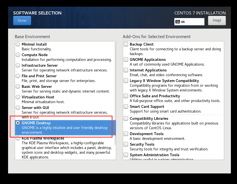Select Virtualization Host radio button
The image size is (237, 184).
[x=18, y=97]
